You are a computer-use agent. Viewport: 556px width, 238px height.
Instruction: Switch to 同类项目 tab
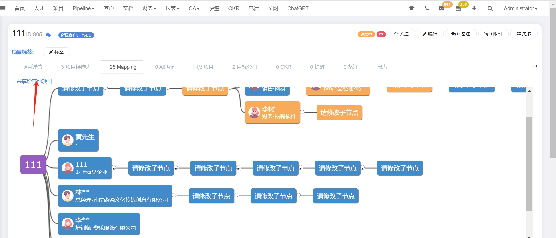(203, 67)
